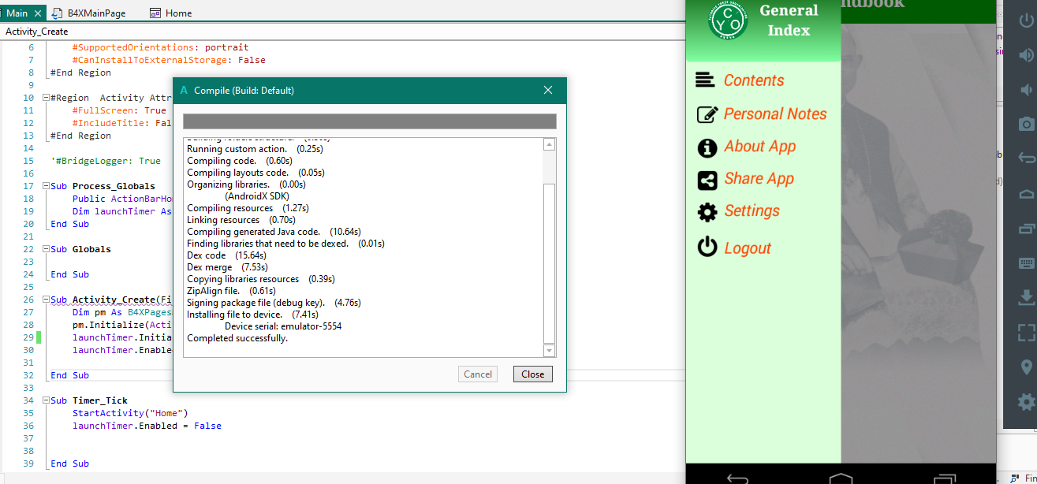Collapse Sub Timer_Tick fold box
The width and height of the screenshot is (1037, 484).
click(x=46, y=400)
